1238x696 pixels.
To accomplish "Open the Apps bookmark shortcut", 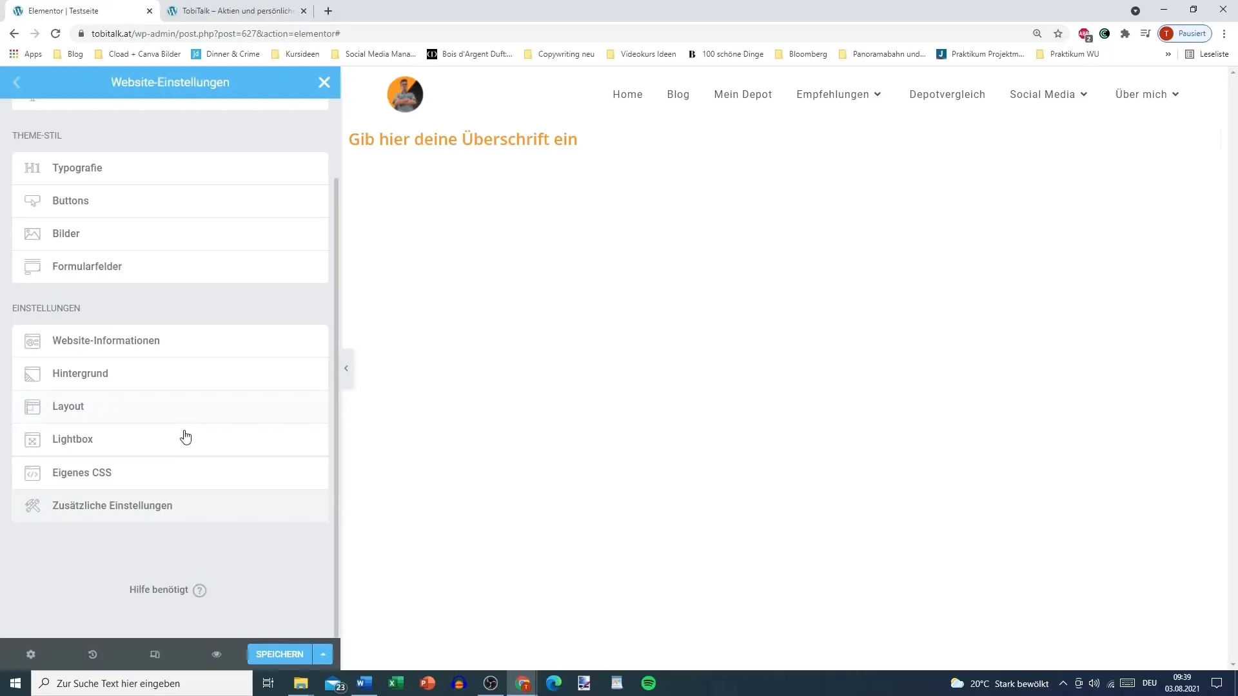I will (26, 54).
